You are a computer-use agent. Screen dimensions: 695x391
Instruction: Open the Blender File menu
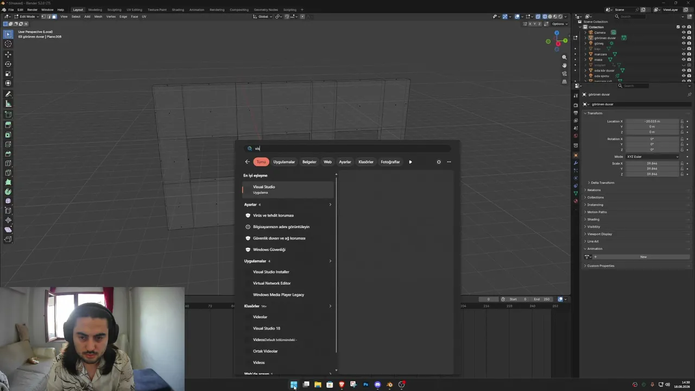click(11, 10)
